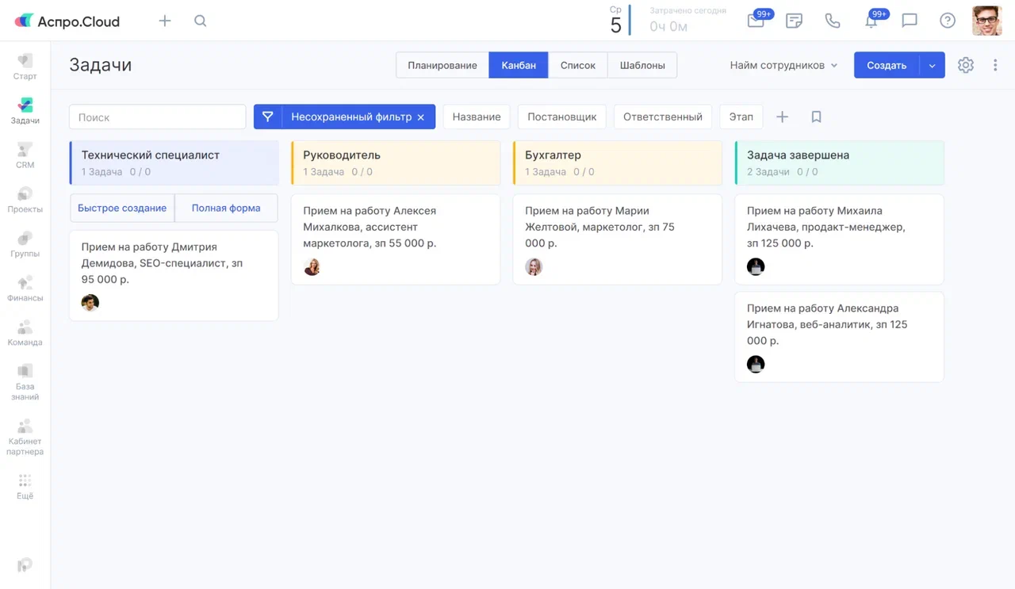Open board settings via the gear icon
Viewport: 1015px width, 589px height.
pyautogui.click(x=965, y=65)
